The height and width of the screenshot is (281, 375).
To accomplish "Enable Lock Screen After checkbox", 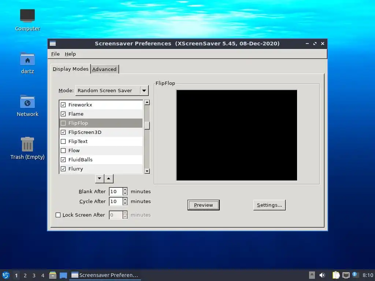I will click(x=58, y=215).
